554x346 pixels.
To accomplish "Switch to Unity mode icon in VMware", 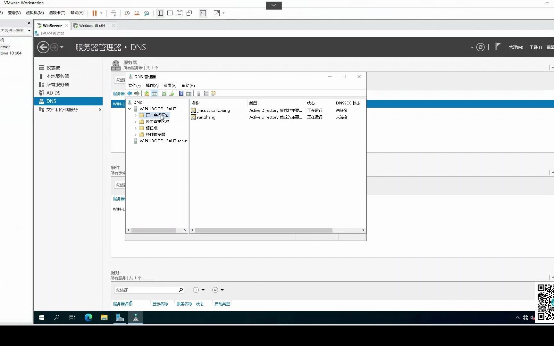I will [189, 13].
